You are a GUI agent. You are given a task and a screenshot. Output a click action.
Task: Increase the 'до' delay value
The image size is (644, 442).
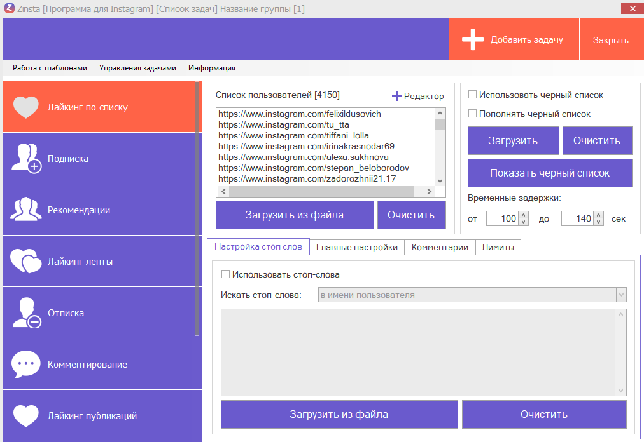[599, 215]
